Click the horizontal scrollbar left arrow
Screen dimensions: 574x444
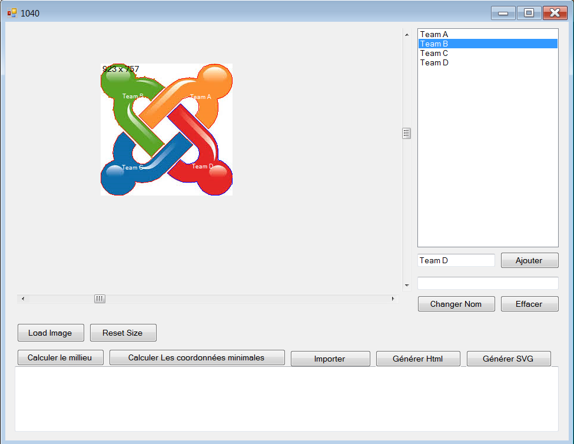[23, 299]
